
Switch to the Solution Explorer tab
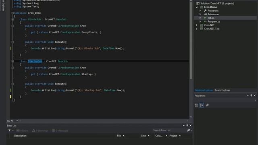coord(204,90)
